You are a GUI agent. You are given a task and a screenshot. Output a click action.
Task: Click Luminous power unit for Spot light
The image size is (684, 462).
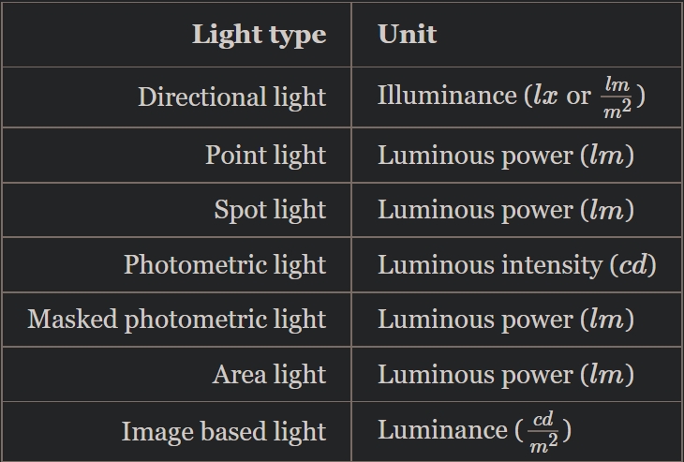tap(506, 210)
